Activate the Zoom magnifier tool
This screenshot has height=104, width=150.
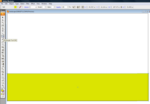point(3,85)
